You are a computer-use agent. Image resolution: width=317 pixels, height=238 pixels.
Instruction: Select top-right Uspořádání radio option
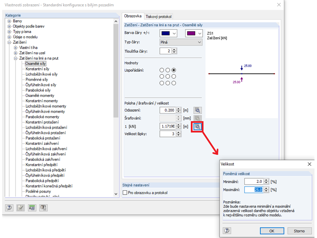[x=174, y=70]
